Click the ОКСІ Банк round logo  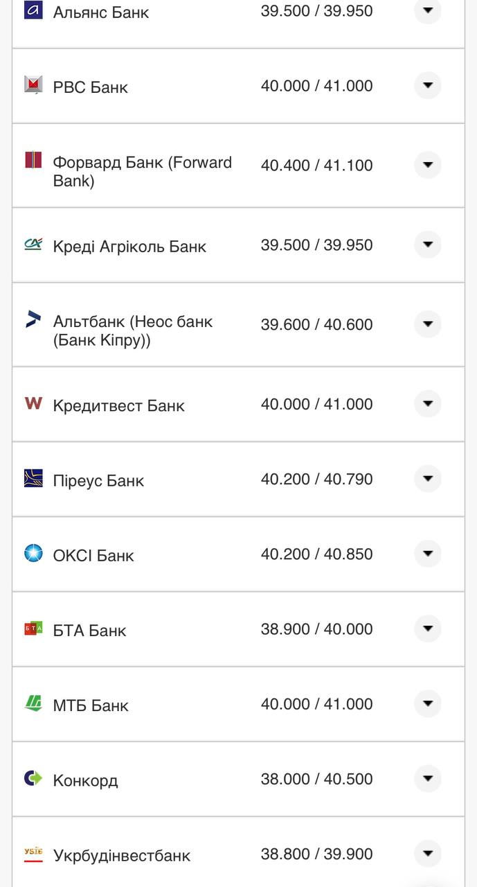33,553
